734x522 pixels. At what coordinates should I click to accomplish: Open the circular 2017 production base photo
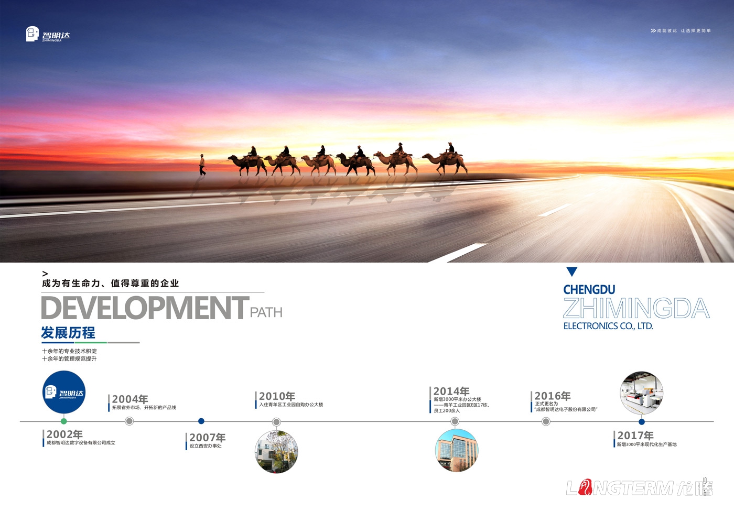click(641, 393)
